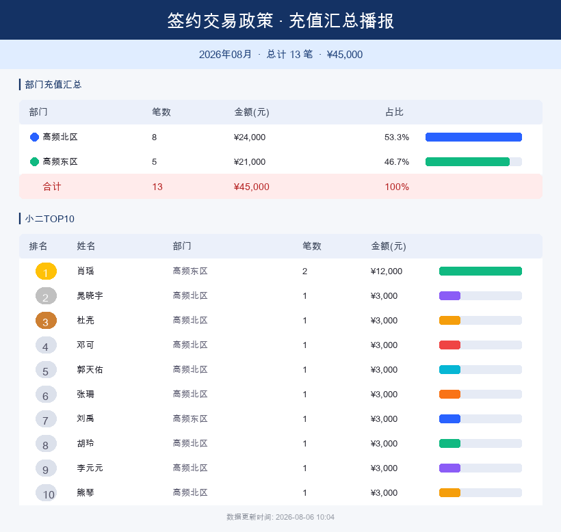Select the gold rank 1 badge
This screenshot has width=561, height=532.
46,271
